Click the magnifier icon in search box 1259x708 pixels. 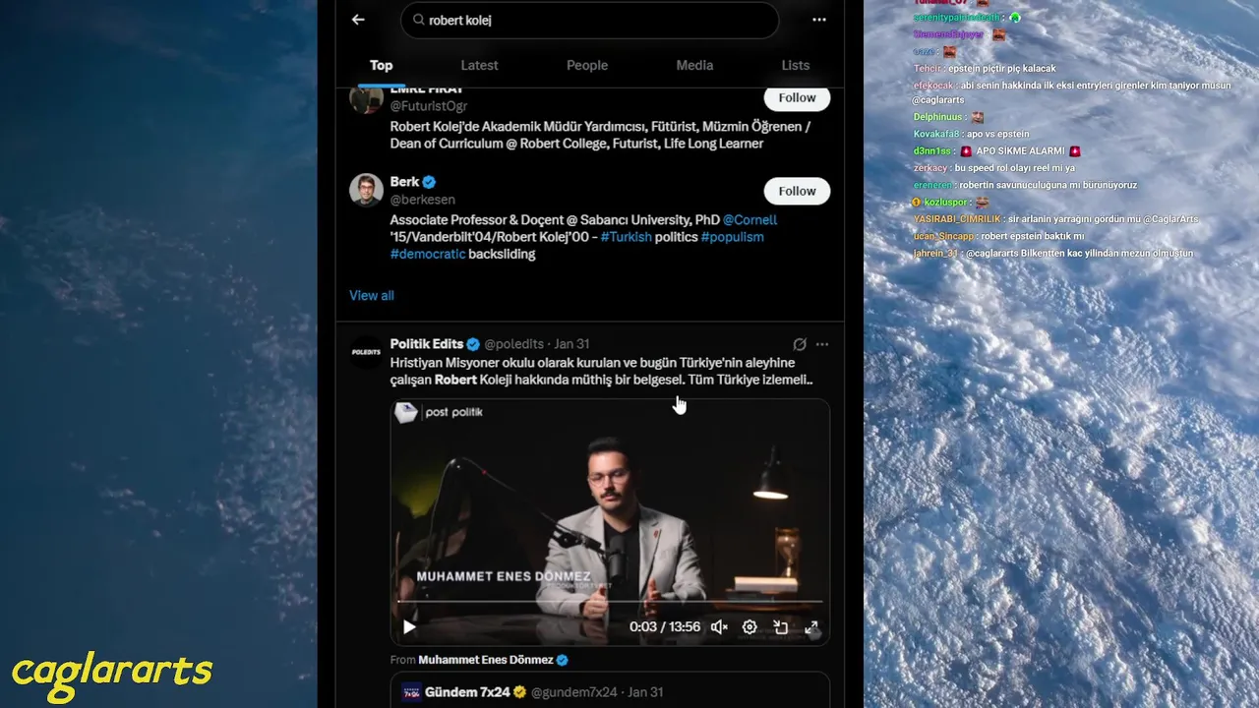[418, 20]
